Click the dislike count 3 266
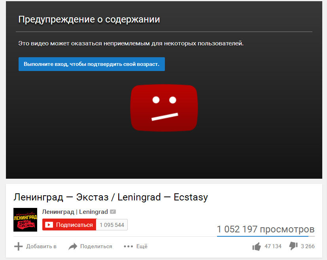Screen dimensions: 327x260 308,247
